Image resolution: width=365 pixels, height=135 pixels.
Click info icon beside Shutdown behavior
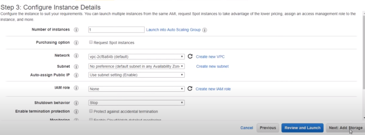(76, 103)
